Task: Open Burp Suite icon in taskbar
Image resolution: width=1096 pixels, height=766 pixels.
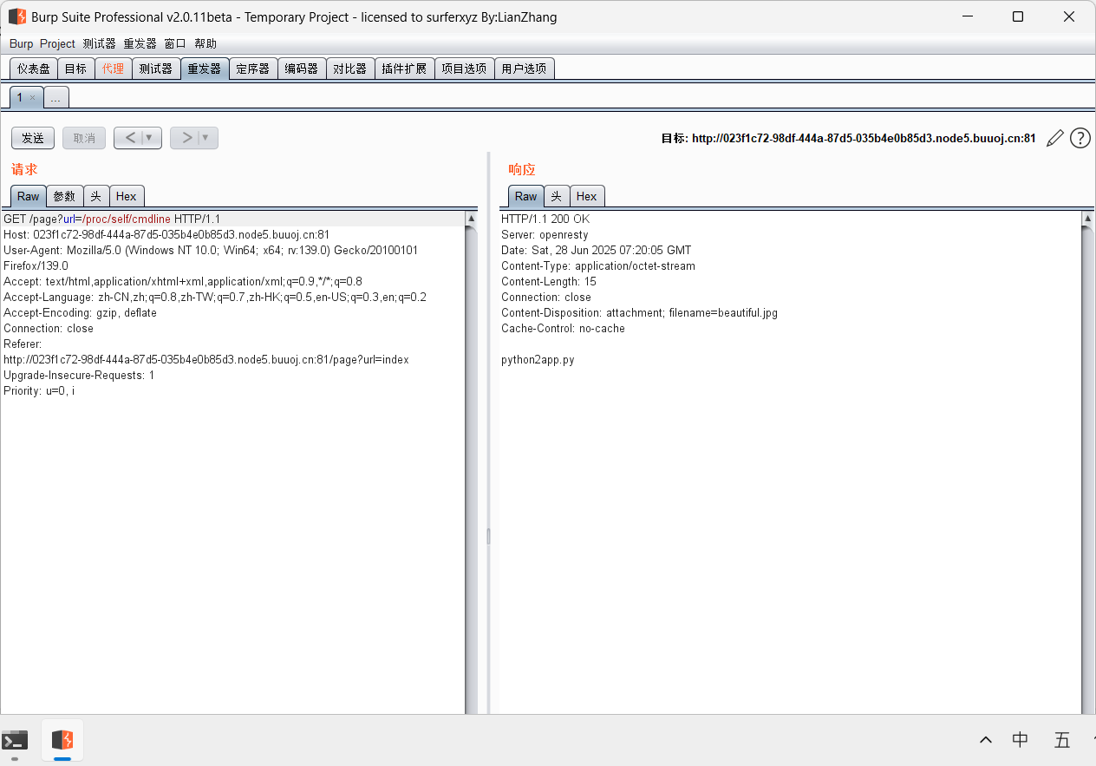Action: (x=62, y=740)
